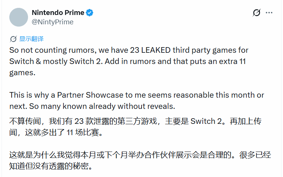Open the Nintendo Prime display name
This screenshot has height=177, width=283.
tap(58, 13)
